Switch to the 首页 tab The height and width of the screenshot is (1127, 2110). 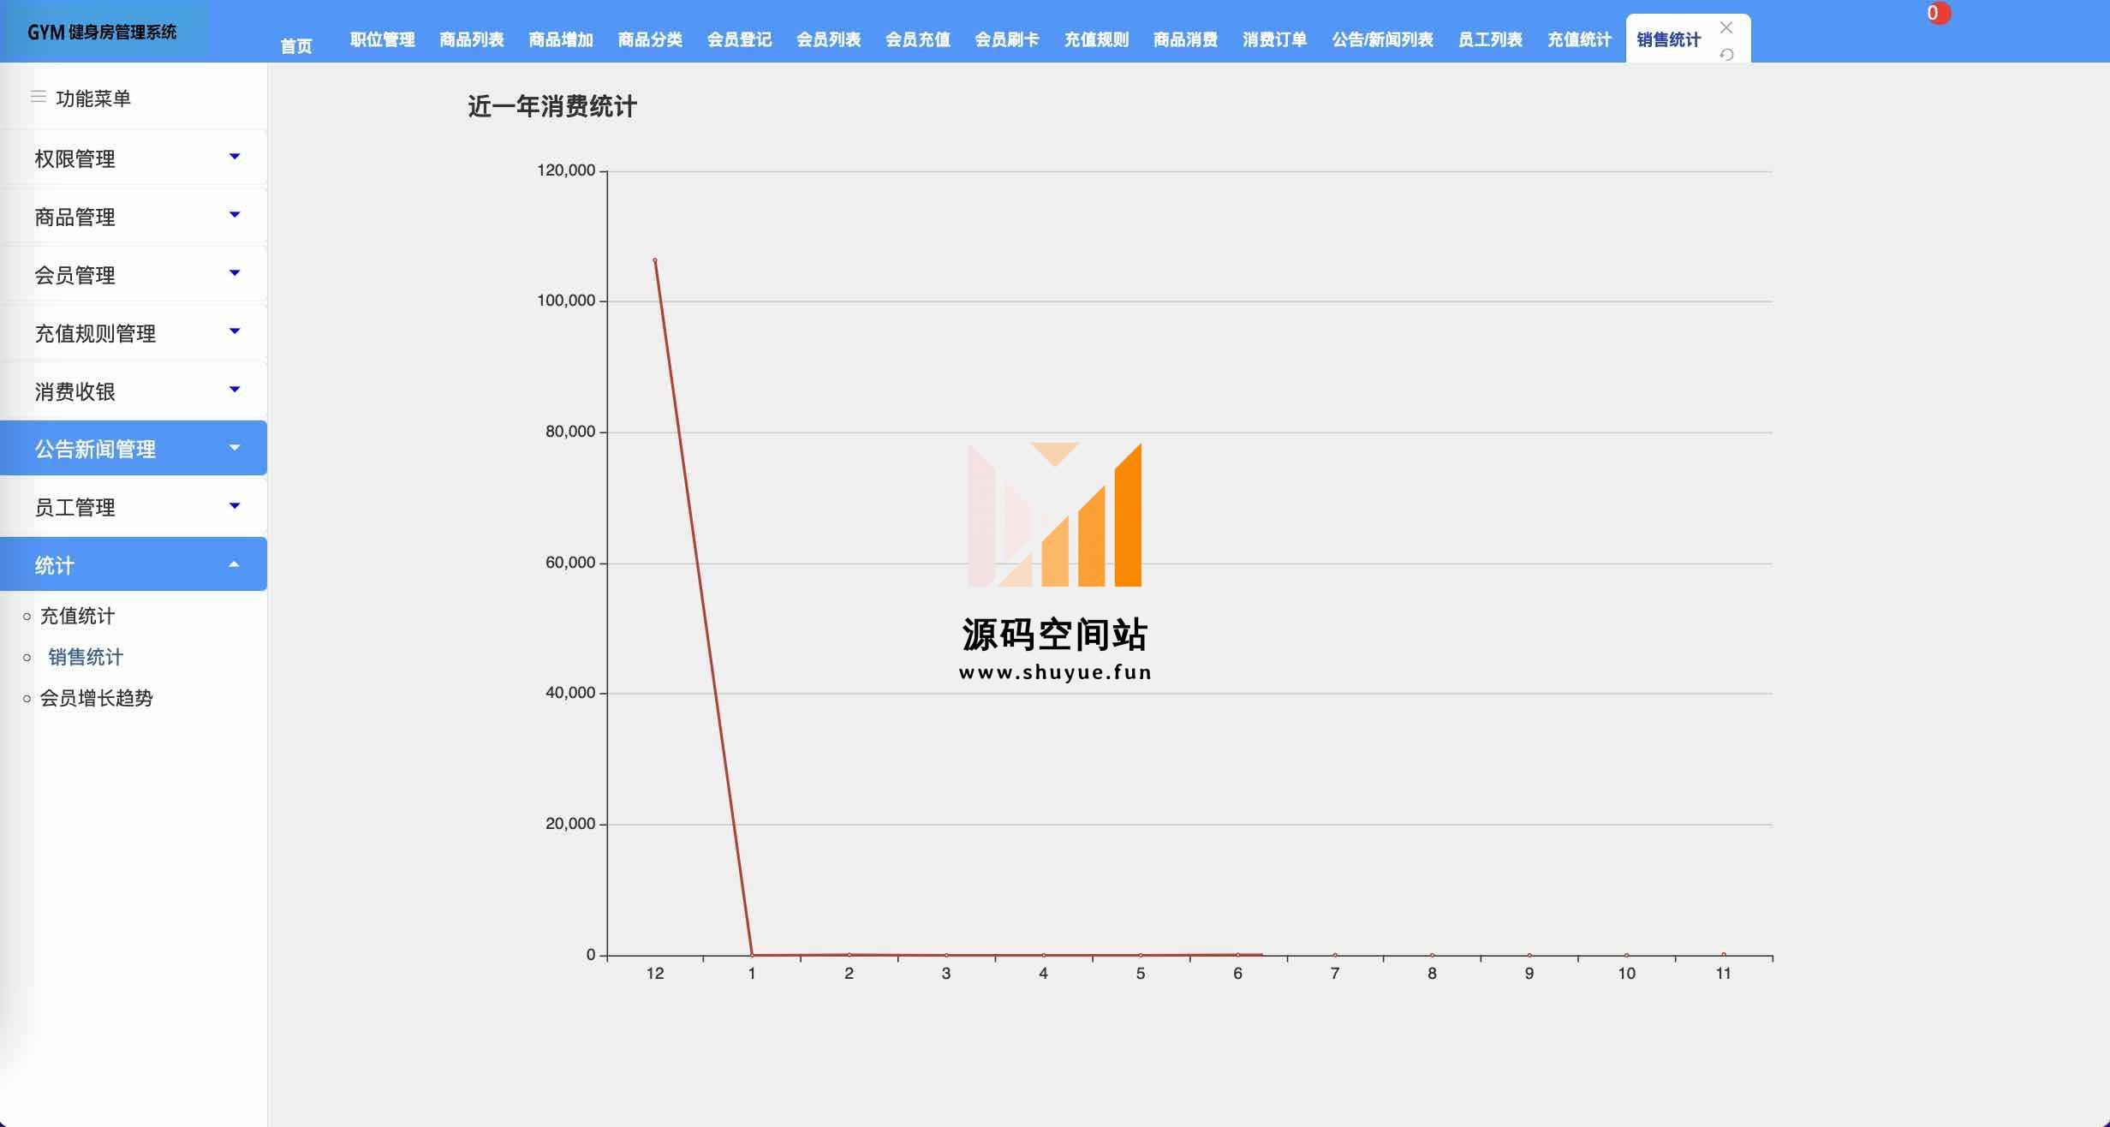point(296,46)
